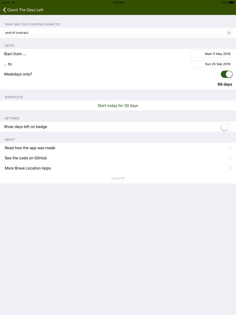The width and height of the screenshot is (236, 315).
Task: Clear the countdown name text field
Action: click(x=229, y=33)
